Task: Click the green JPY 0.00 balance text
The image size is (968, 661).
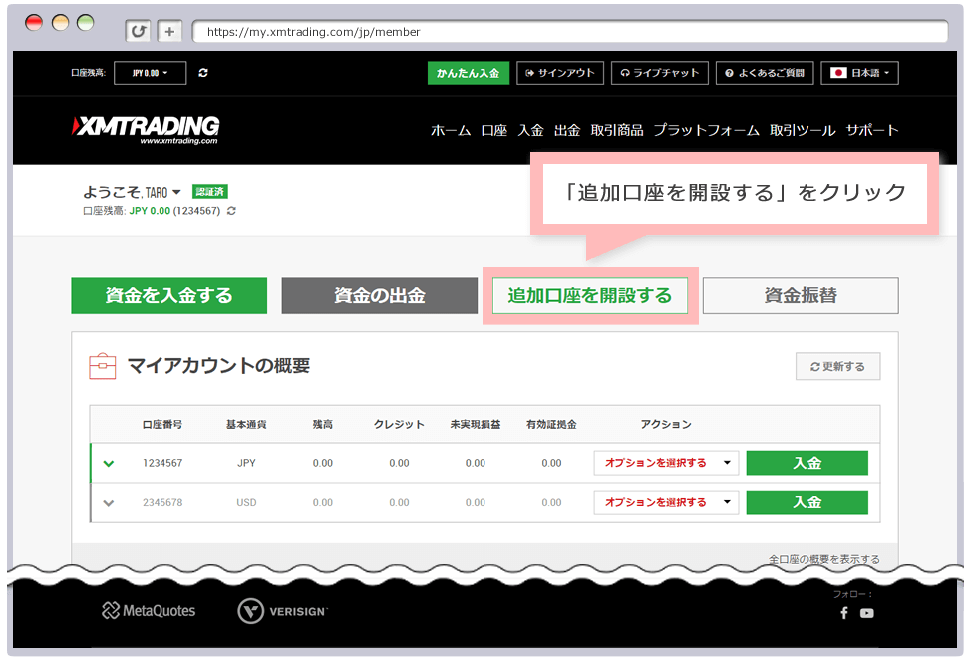Action: [150, 211]
